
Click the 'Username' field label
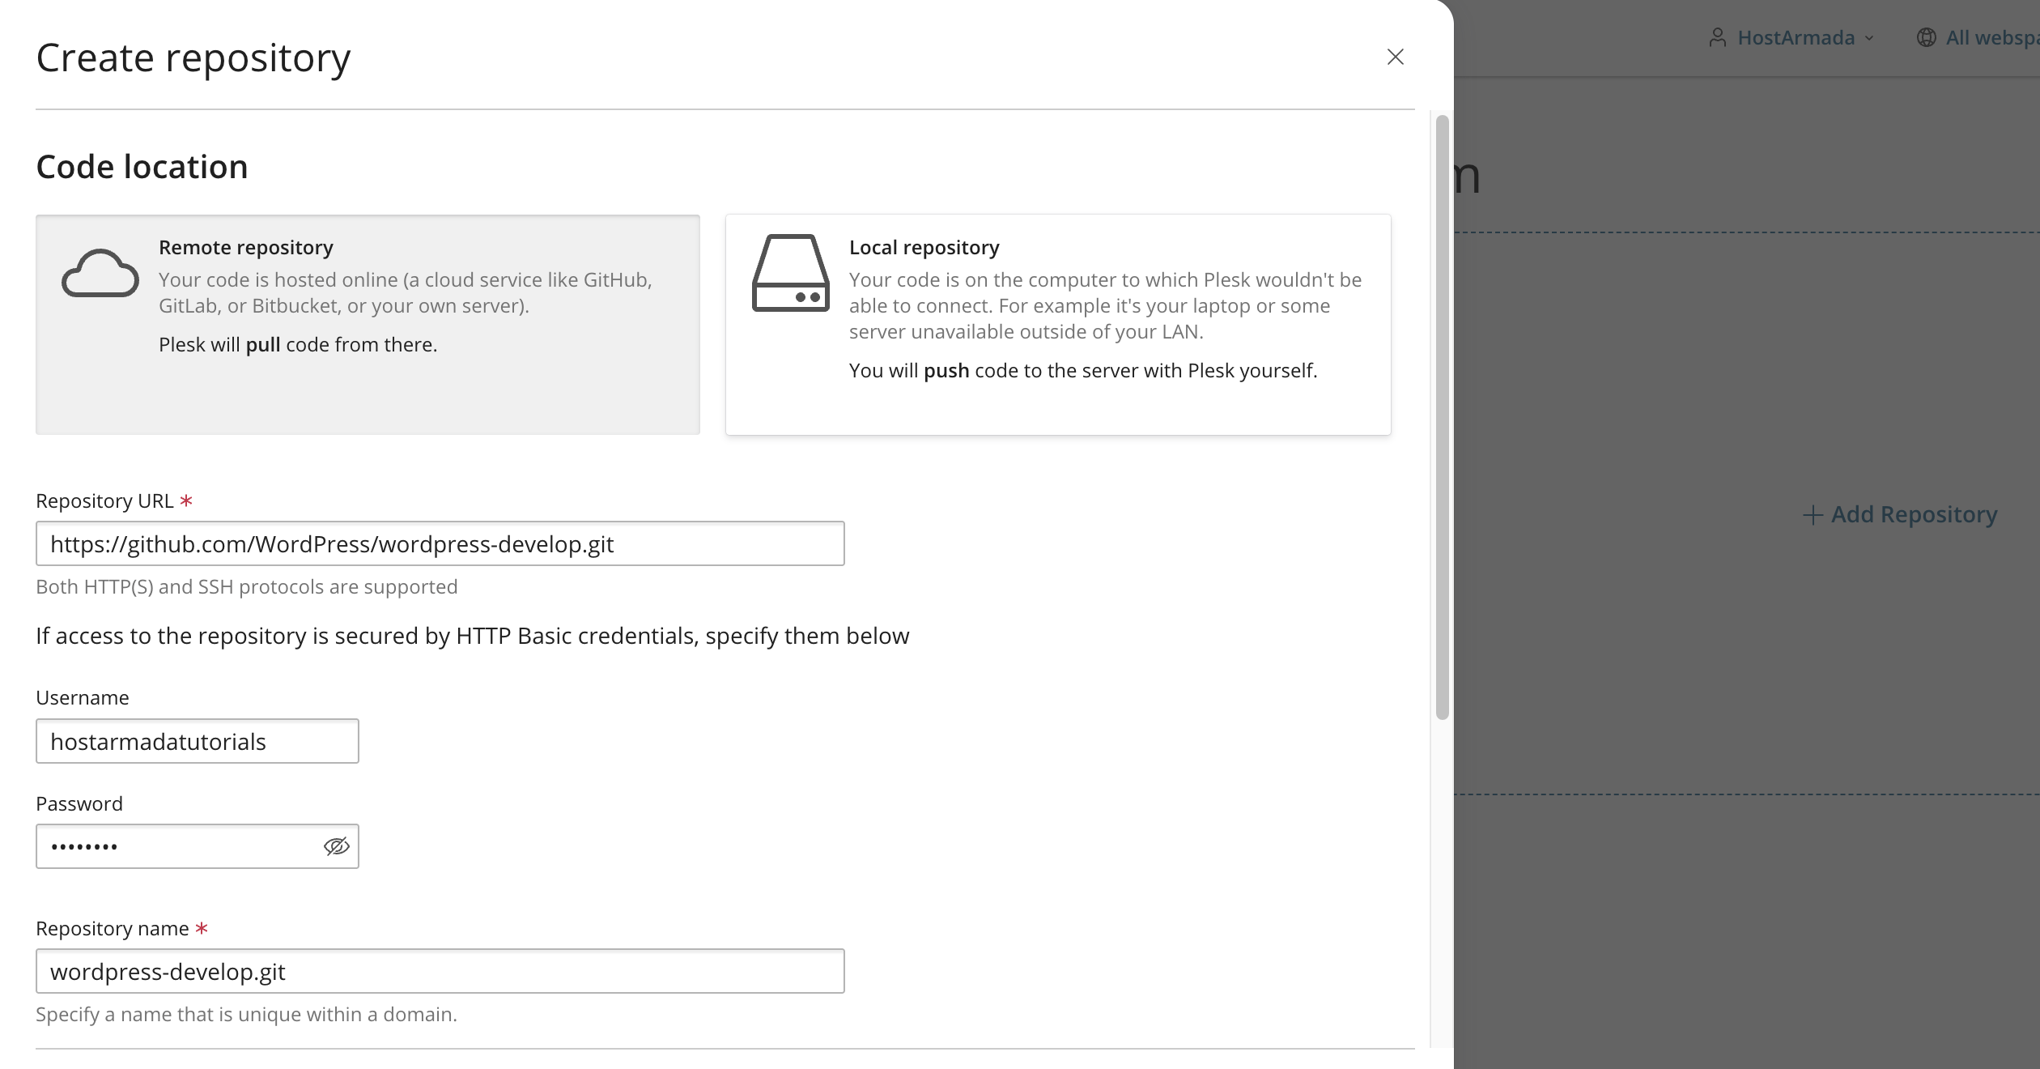(83, 697)
